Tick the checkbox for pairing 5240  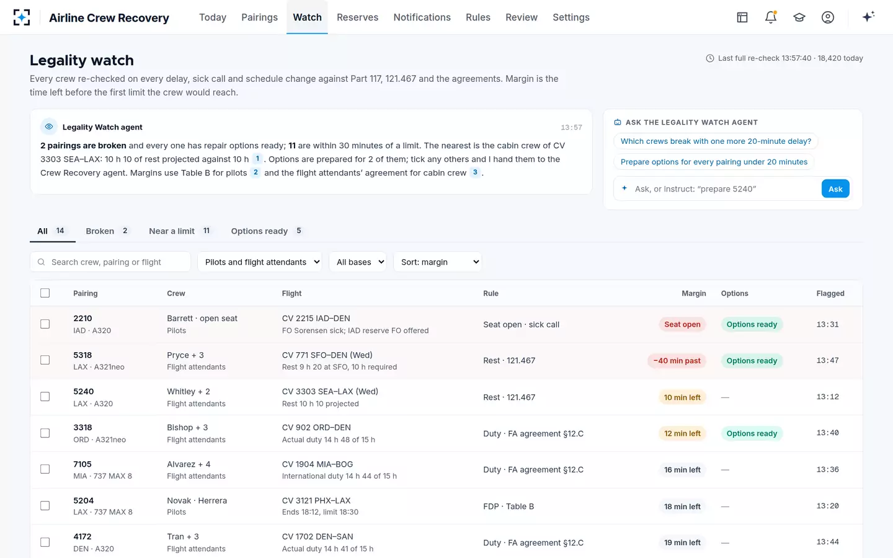click(45, 397)
